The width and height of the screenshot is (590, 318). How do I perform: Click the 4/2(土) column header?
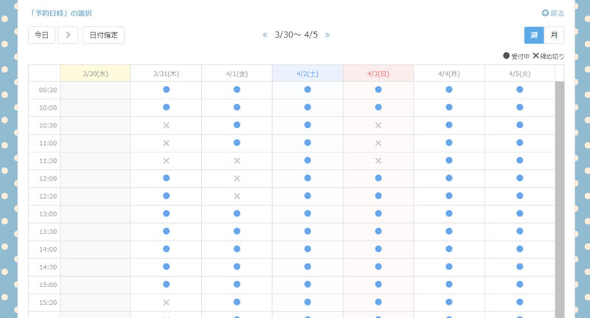tap(308, 74)
